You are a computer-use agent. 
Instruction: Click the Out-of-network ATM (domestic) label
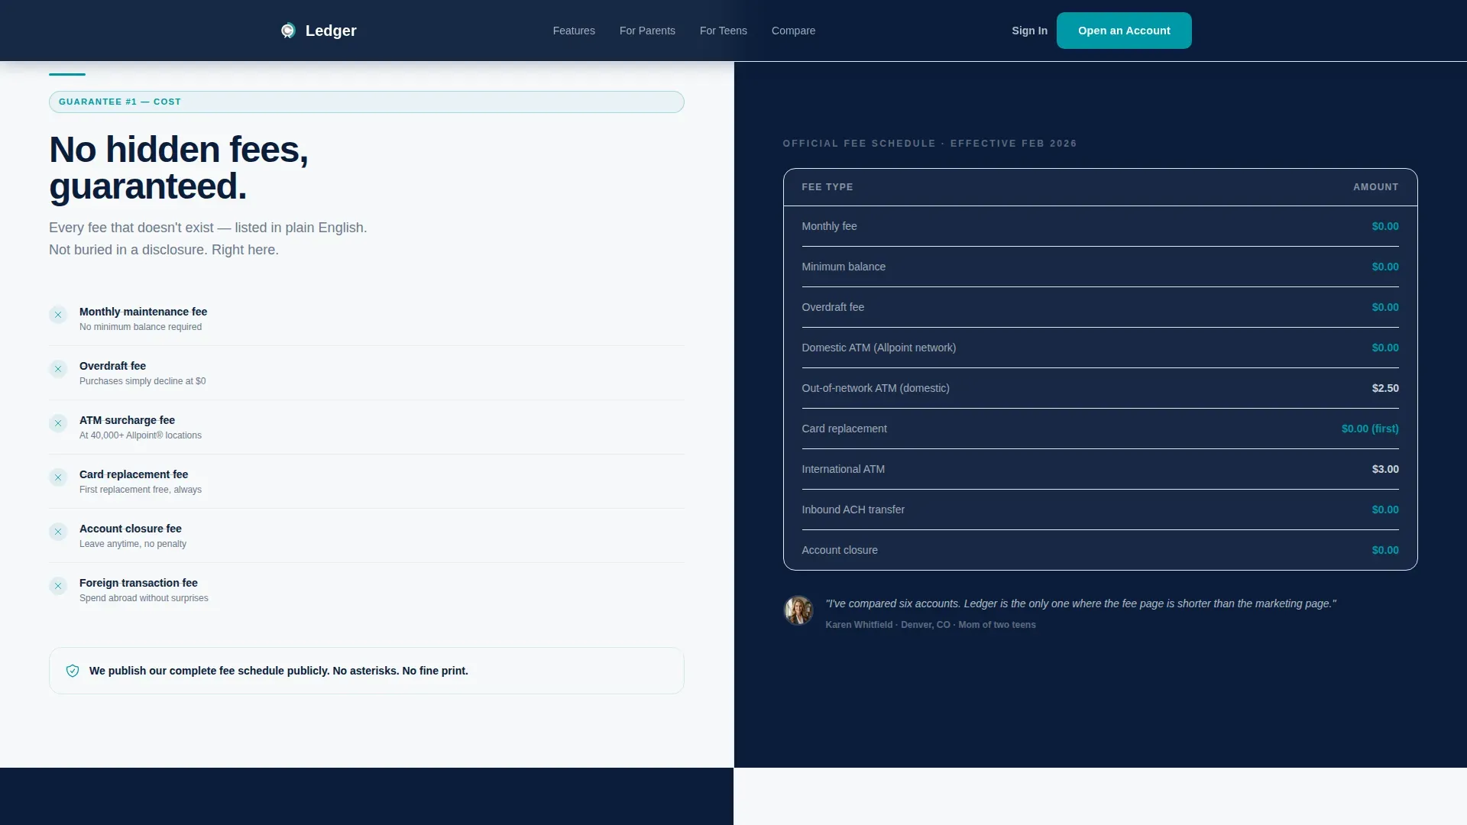(876, 388)
